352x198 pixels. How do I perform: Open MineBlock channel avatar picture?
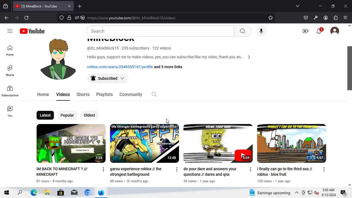[x=58, y=59]
